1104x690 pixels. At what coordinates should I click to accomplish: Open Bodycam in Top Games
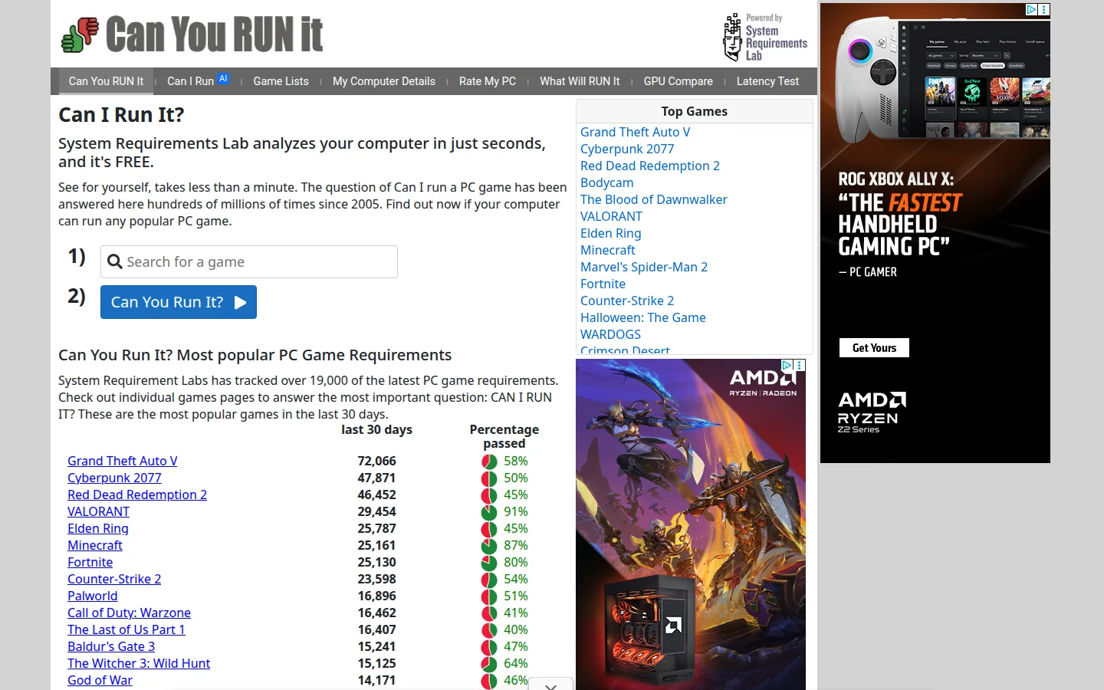point(606,182)
